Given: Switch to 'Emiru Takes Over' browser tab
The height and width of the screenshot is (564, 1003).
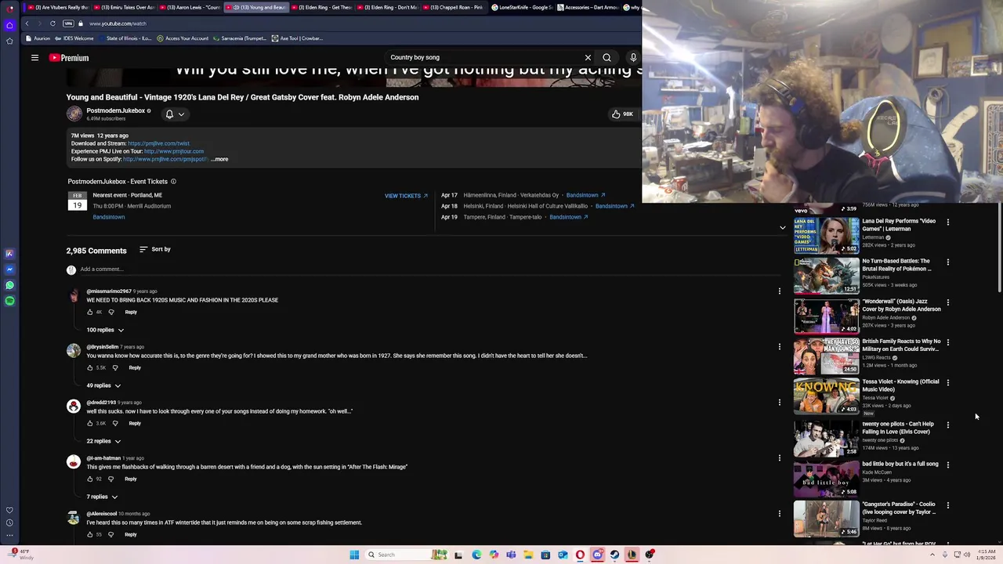Looking at the screenshot, I should 124,7.
